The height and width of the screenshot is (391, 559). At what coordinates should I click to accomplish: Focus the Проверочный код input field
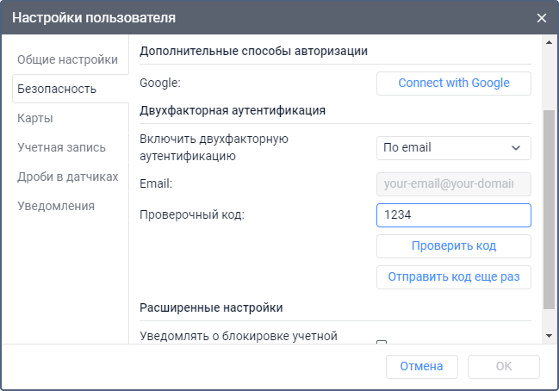point(453,215)
